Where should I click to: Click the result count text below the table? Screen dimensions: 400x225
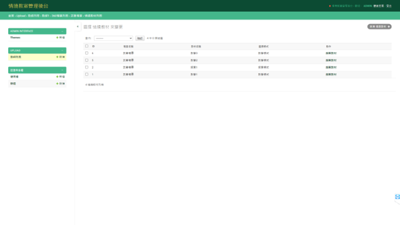click(94, 84)
